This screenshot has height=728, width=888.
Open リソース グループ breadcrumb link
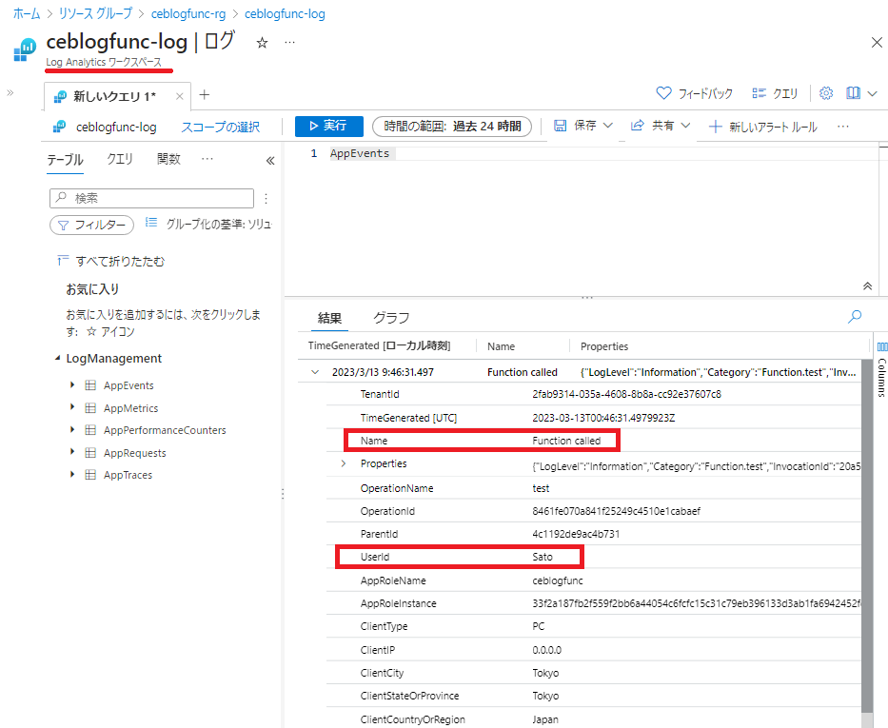click(x=95, y=13)
